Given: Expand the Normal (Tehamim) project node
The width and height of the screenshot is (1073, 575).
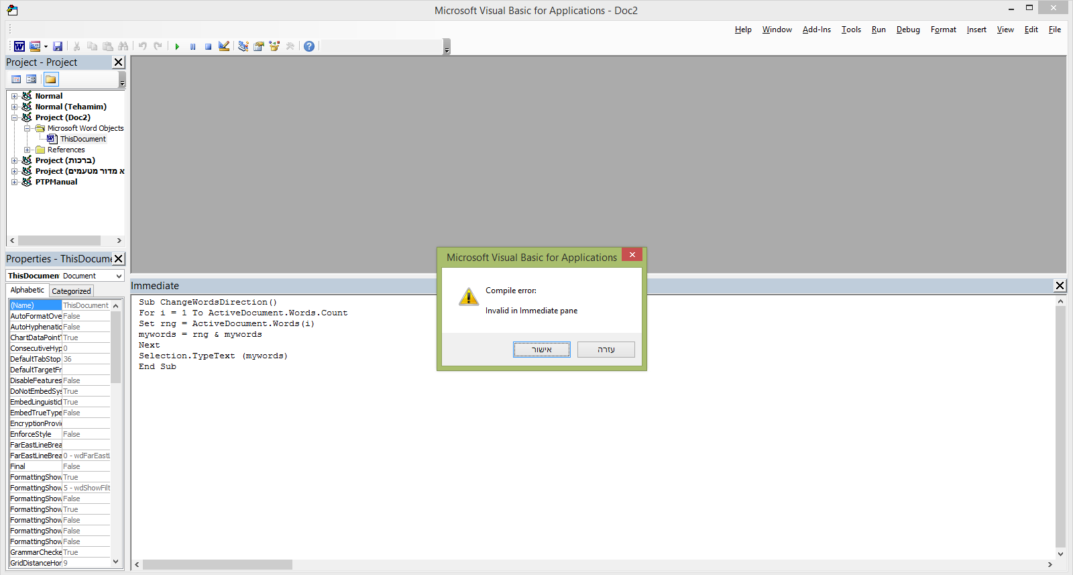Looking at the screenshot, I should (x=14, y=107).
